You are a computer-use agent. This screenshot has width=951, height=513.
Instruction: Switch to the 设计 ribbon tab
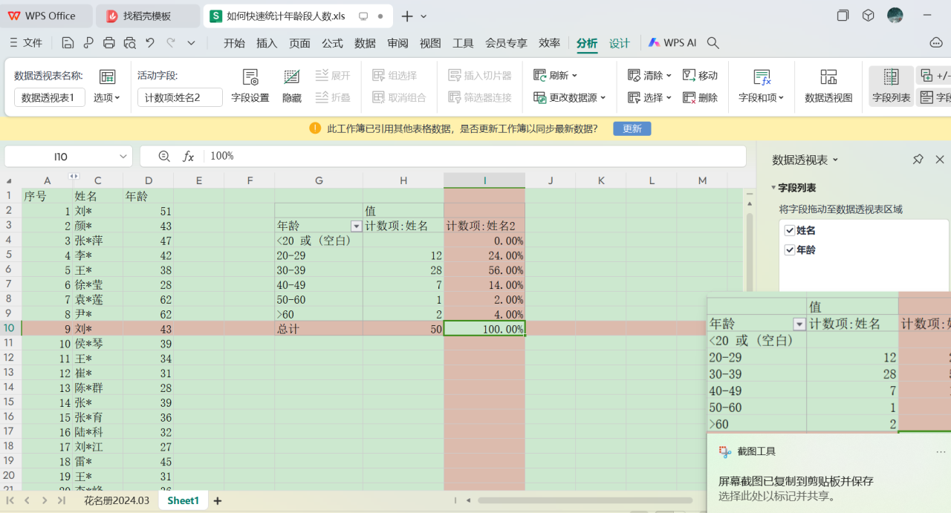click(x=620, y=43)
